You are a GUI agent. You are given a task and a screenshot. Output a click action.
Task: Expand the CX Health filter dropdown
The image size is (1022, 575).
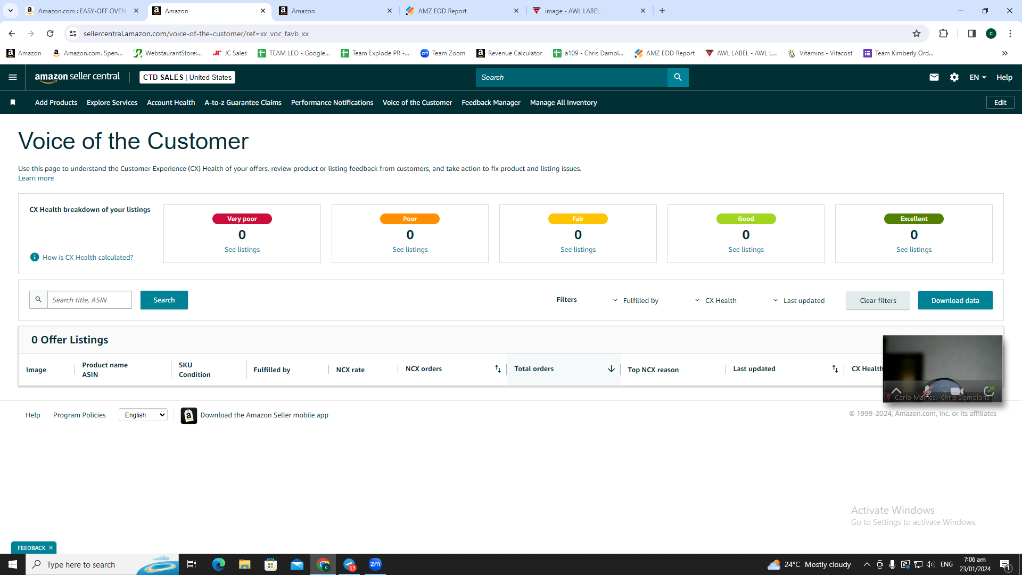coord(716,300)
